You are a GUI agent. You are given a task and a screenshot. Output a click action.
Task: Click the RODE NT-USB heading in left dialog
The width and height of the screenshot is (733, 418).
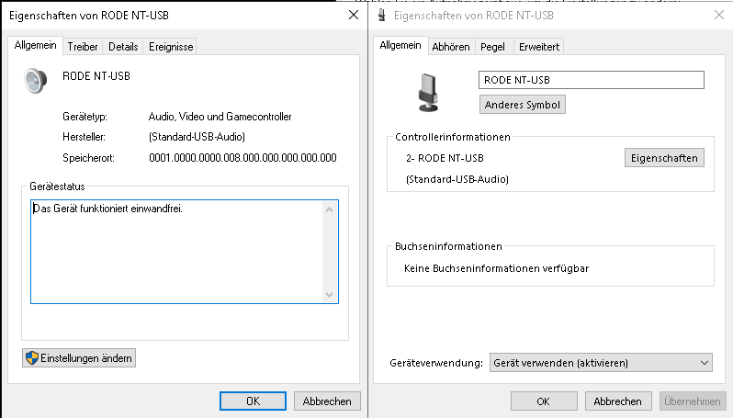[x=96, y=76]
